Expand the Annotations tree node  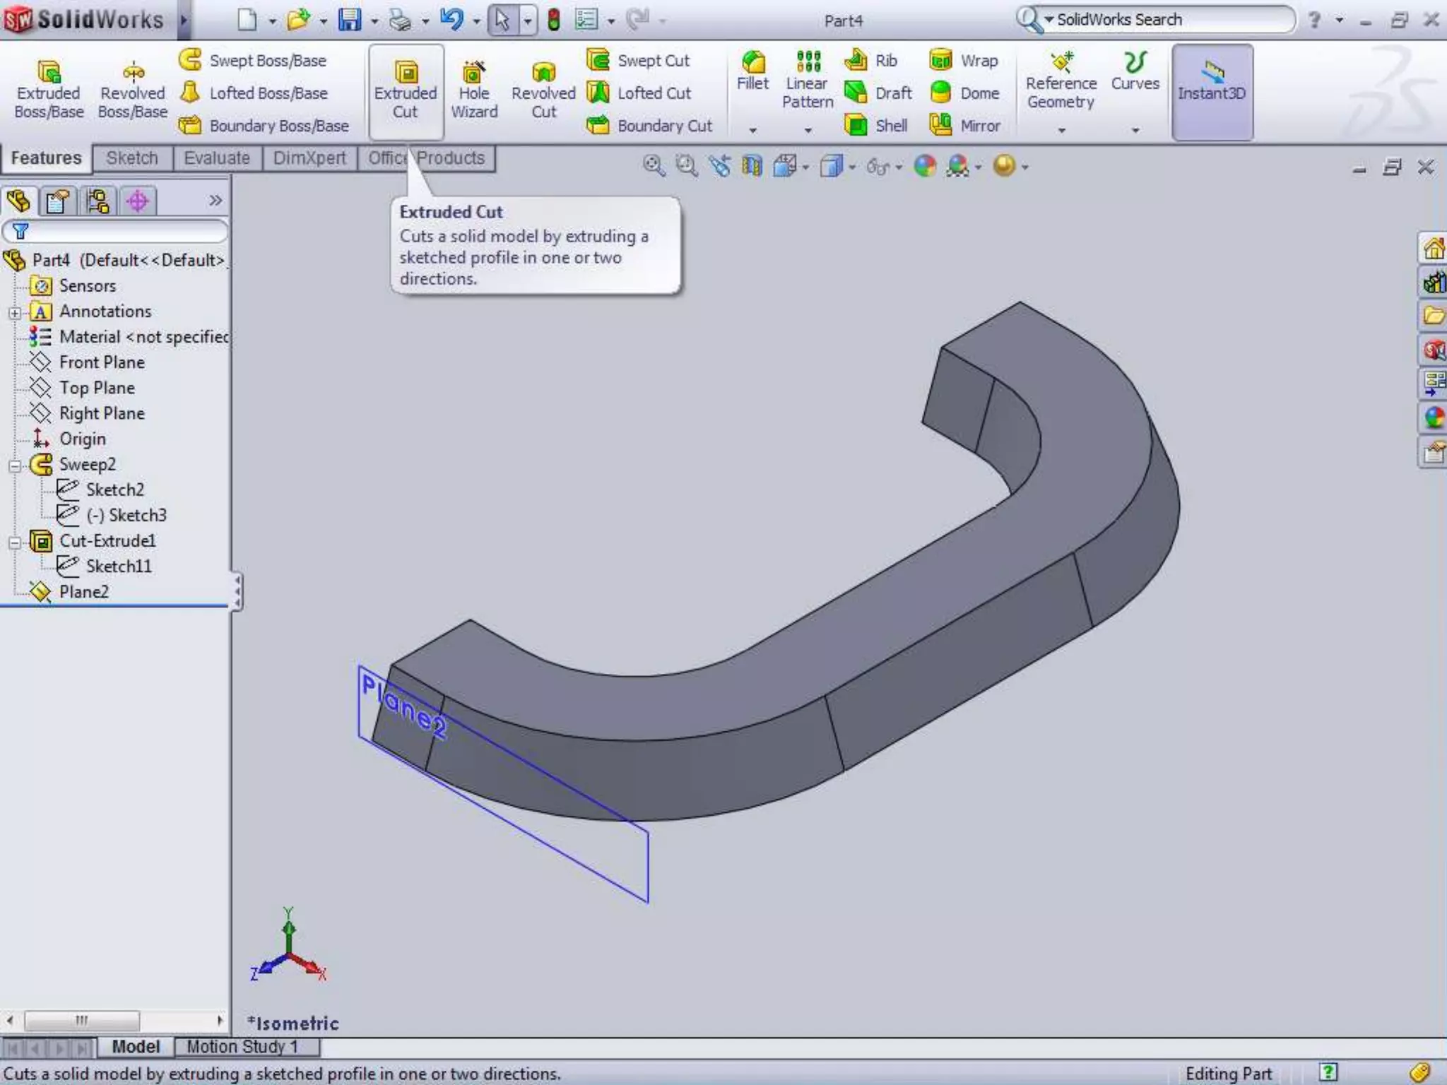pos(15,312)
